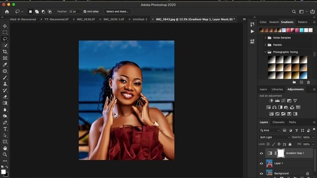The width and height of the screenshot is (317, 178).
Task: Collapse the Photographic Toning folder
Action: pos(265,52)
